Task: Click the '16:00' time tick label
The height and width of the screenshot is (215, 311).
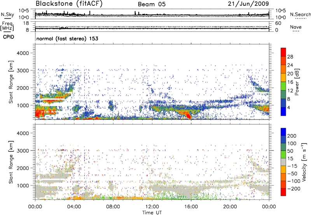Action: point(191,207)
